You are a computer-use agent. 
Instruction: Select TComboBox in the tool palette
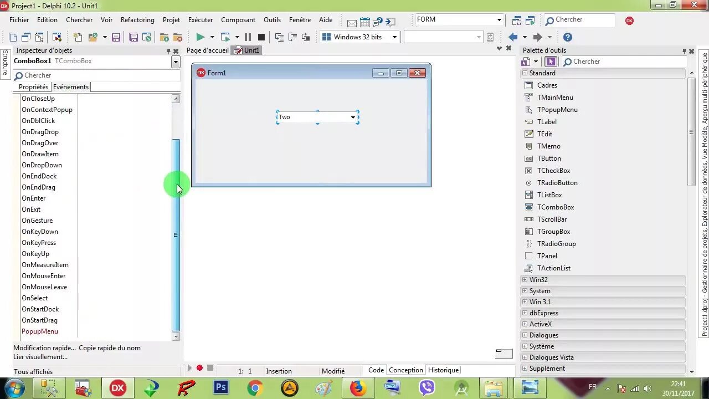pos(556,207)
